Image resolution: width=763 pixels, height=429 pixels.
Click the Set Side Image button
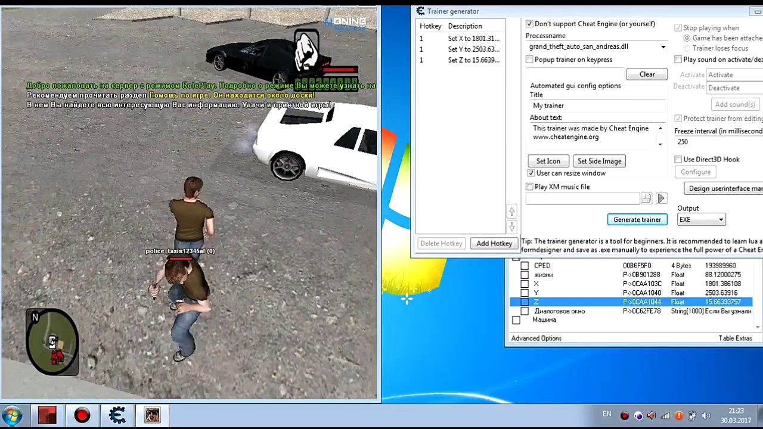pos(599,161)
